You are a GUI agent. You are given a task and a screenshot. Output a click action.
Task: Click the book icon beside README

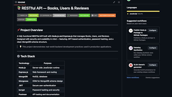pyautogui.click(x=16, y=2)
